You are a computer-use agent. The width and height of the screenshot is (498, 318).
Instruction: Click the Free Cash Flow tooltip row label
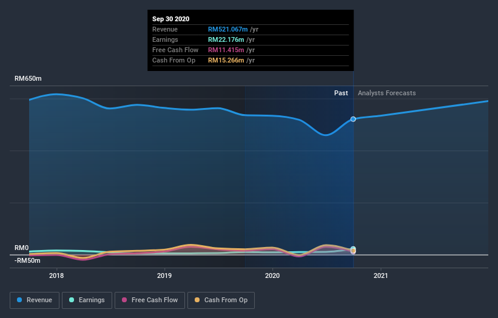(175, 50)
